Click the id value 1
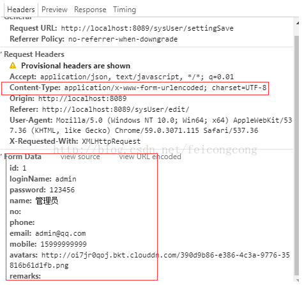Image resolution: width=304 pixels, height=285 pixels. click(x=24, y=168)
